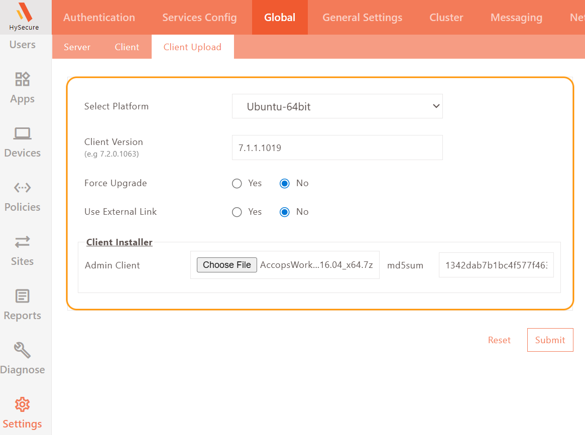The height and width of the screenshot is (435, 585).
Task: Click the Settings gear icon
Action: click(x=23, y=404)
